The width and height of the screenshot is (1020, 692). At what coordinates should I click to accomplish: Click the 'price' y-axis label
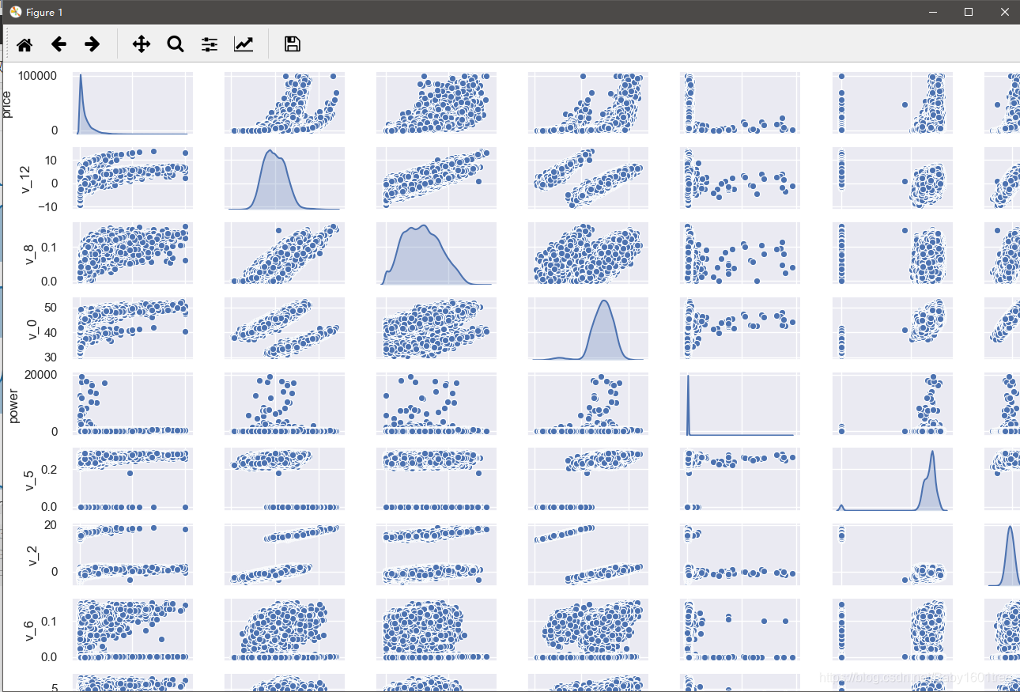[7, 104]
